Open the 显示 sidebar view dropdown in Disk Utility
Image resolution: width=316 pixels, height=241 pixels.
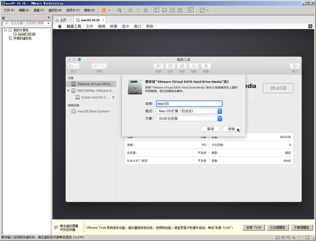point(74,66)
